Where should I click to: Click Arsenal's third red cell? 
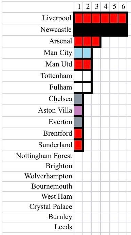point(96,41)
